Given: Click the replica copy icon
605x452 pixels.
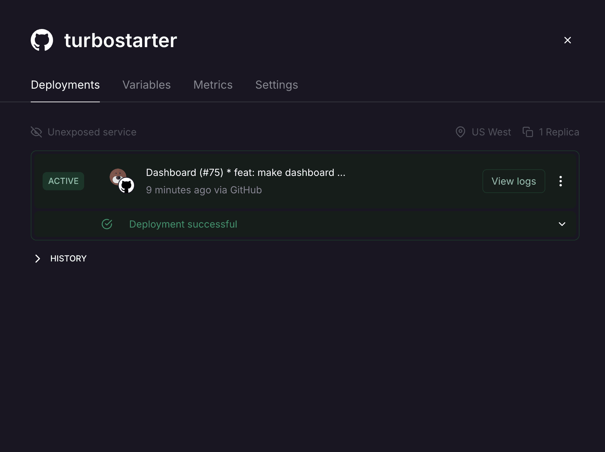Looking at the screenshot, I should click(527, 132).
